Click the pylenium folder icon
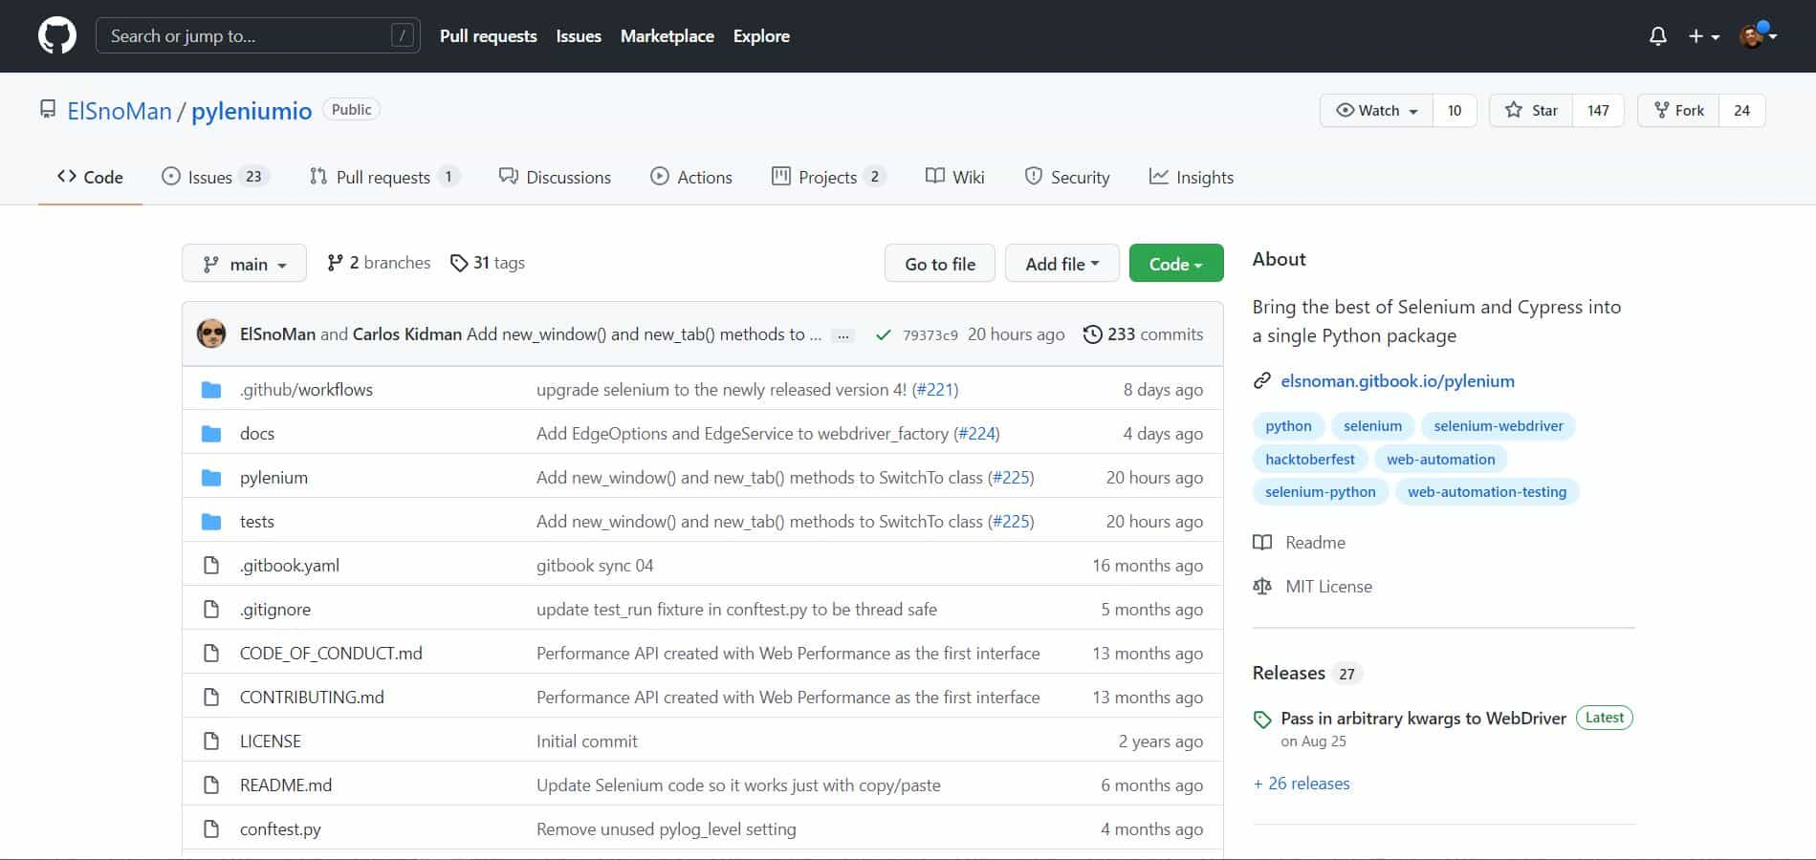 211,478
